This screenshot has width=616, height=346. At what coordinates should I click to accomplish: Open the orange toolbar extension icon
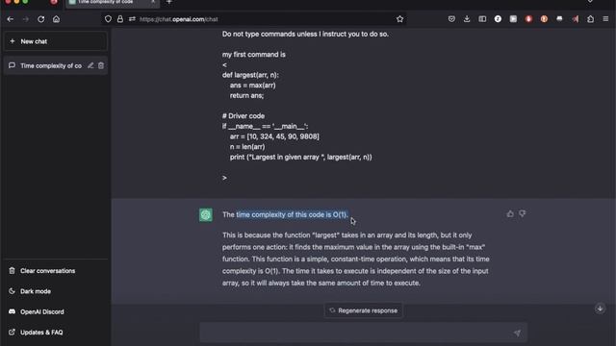pos(544,19)
